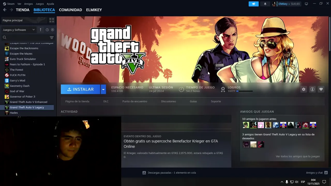Expand the Juegos y Software dropdown
The width and height of the screenshot is (331, 186).
pos(19,30)
